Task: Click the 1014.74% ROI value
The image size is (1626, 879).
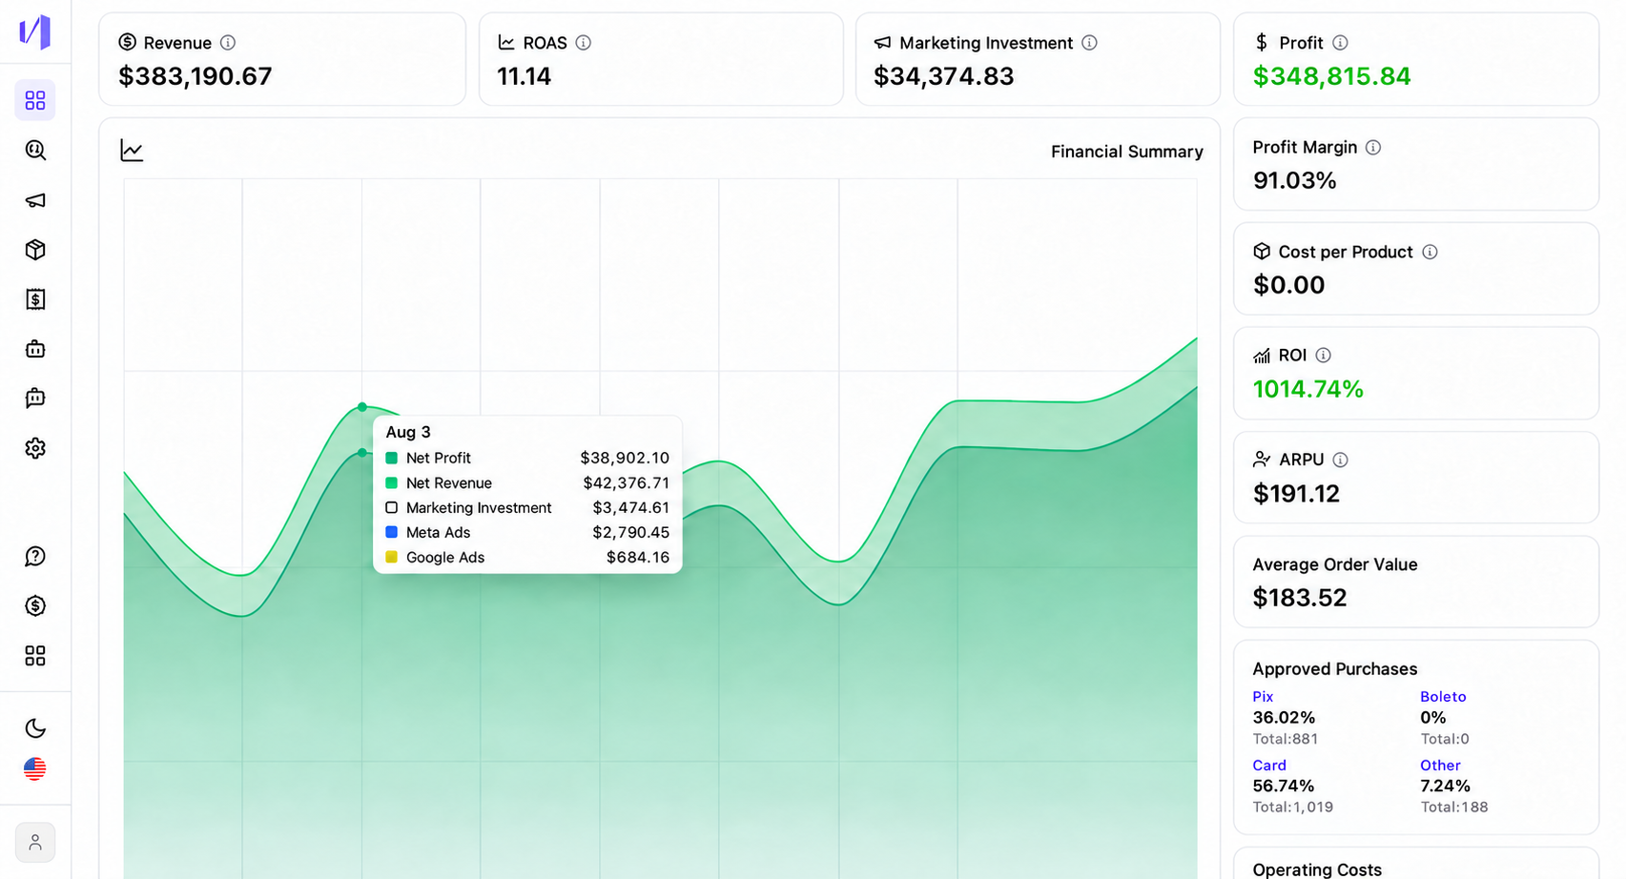Action: tap(1308, 389)
